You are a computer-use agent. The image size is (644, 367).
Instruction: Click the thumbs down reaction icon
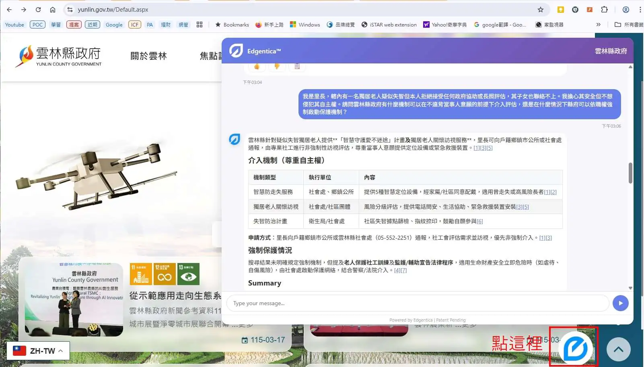277,65
